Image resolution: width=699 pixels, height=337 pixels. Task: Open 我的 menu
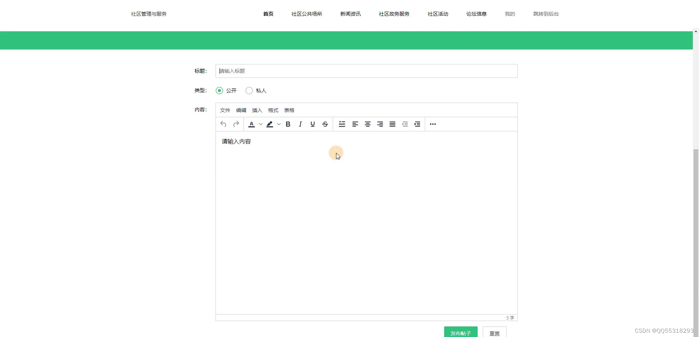click(510, 14)
